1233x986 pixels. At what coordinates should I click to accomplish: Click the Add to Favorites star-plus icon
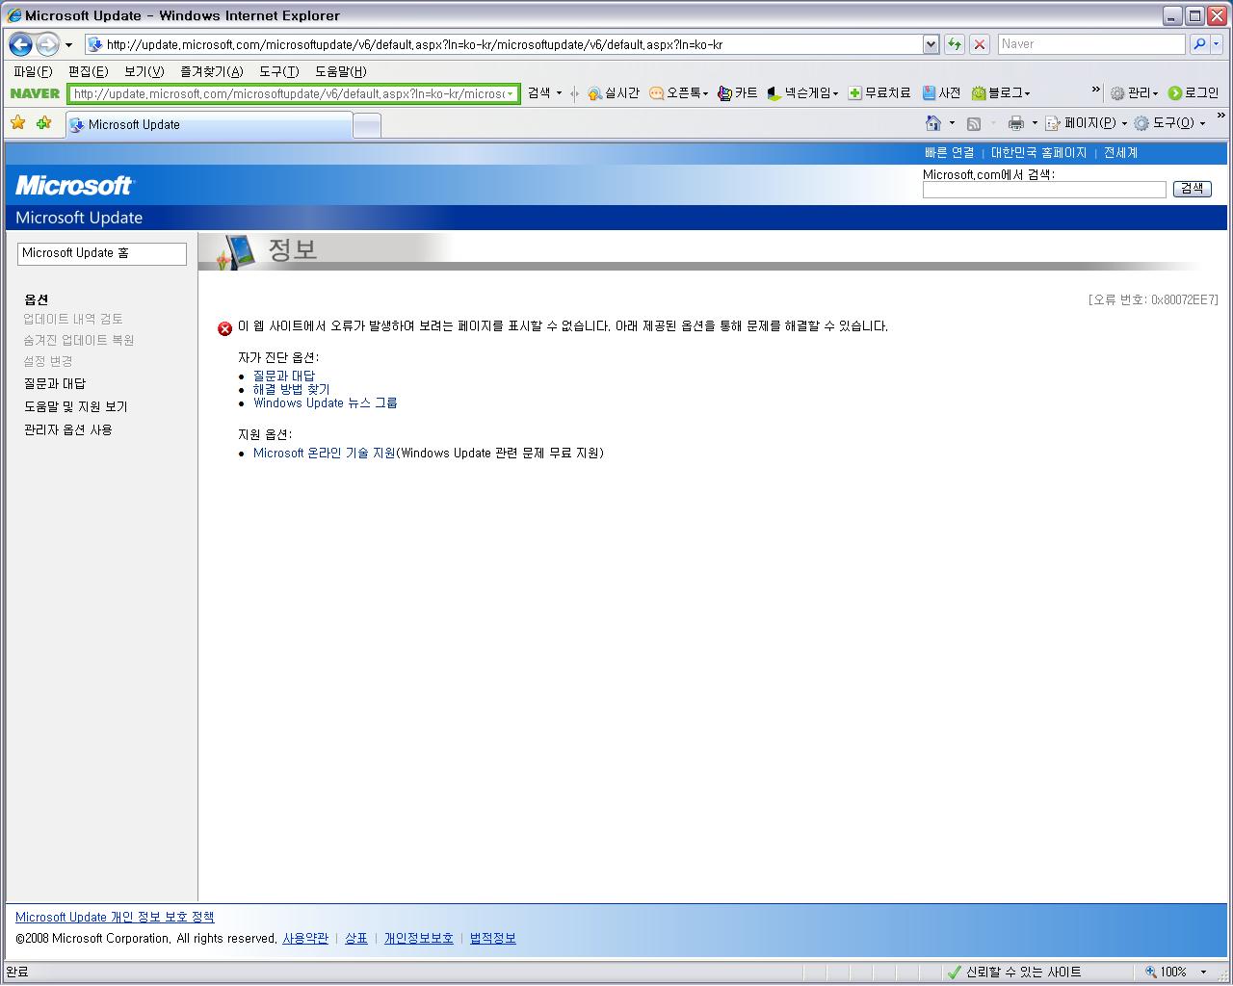43,123
